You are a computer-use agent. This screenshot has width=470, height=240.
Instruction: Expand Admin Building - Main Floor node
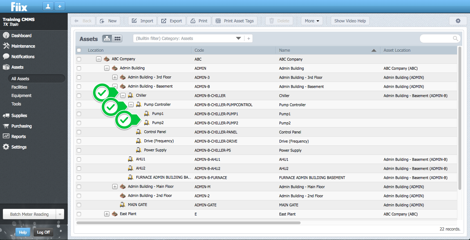click(x=115, y=187)
